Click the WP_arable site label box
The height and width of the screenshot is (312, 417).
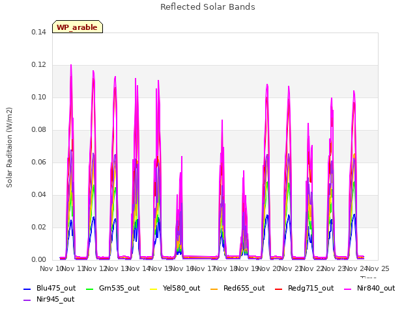[78, 27]
